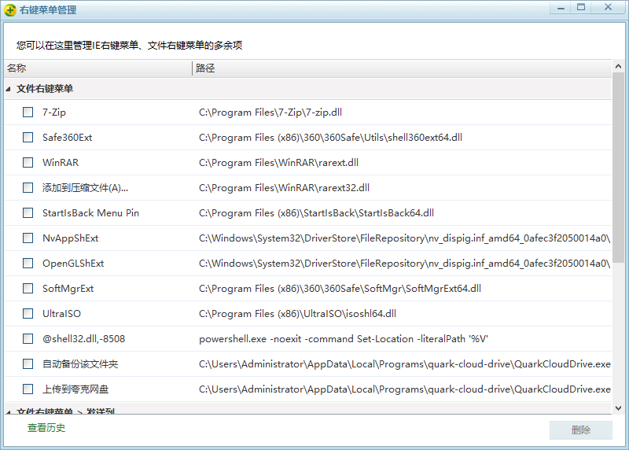Check the WinRAR entry box
The height and width of the screenshot is (450, 629).
(x=28, y=163)
